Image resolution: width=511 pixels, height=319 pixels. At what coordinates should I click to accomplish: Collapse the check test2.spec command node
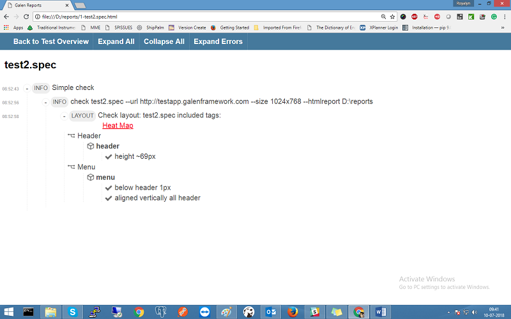click(x=45, y=102)
